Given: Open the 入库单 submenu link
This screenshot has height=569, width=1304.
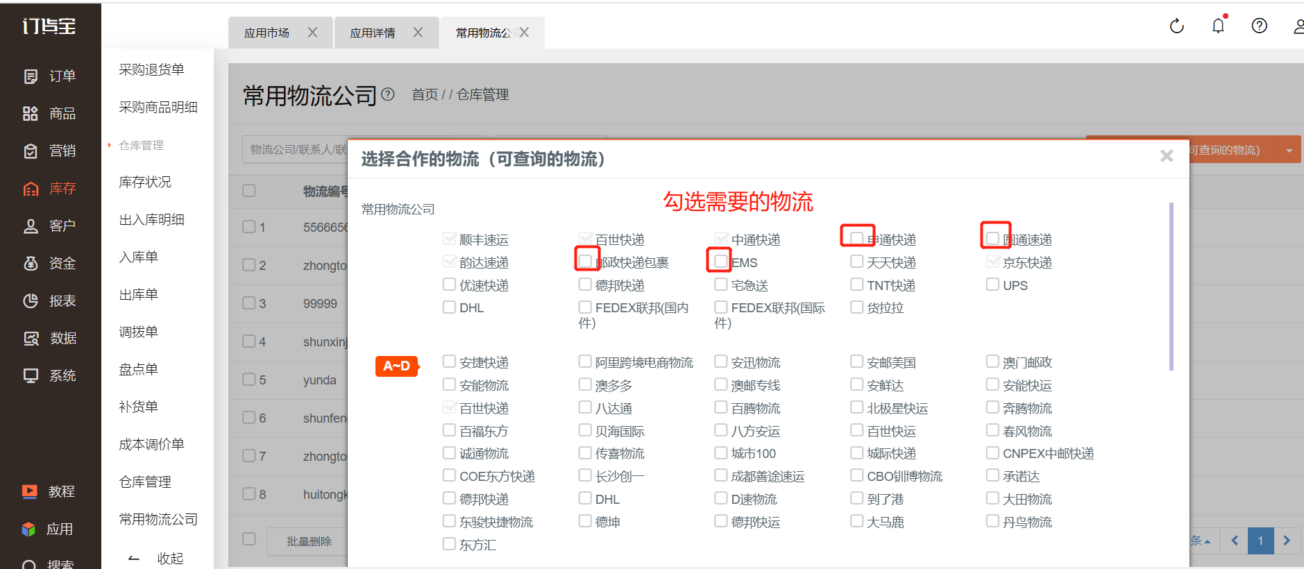Looking at the screenshot, I should pyautogui.click(x=139, y=257).
